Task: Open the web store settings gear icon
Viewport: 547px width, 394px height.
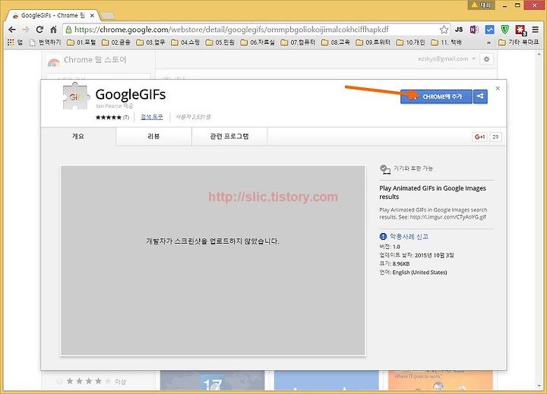Action: point(486,59)
